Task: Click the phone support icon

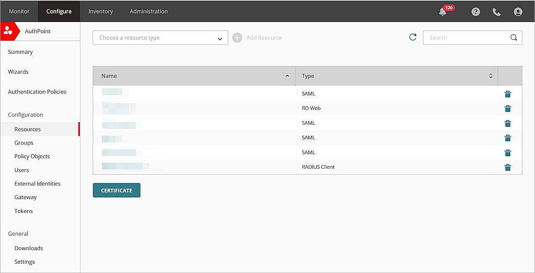Action: pos(497,12)
